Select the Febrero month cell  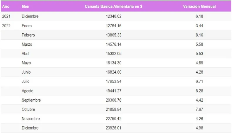(x=28, y=35)
